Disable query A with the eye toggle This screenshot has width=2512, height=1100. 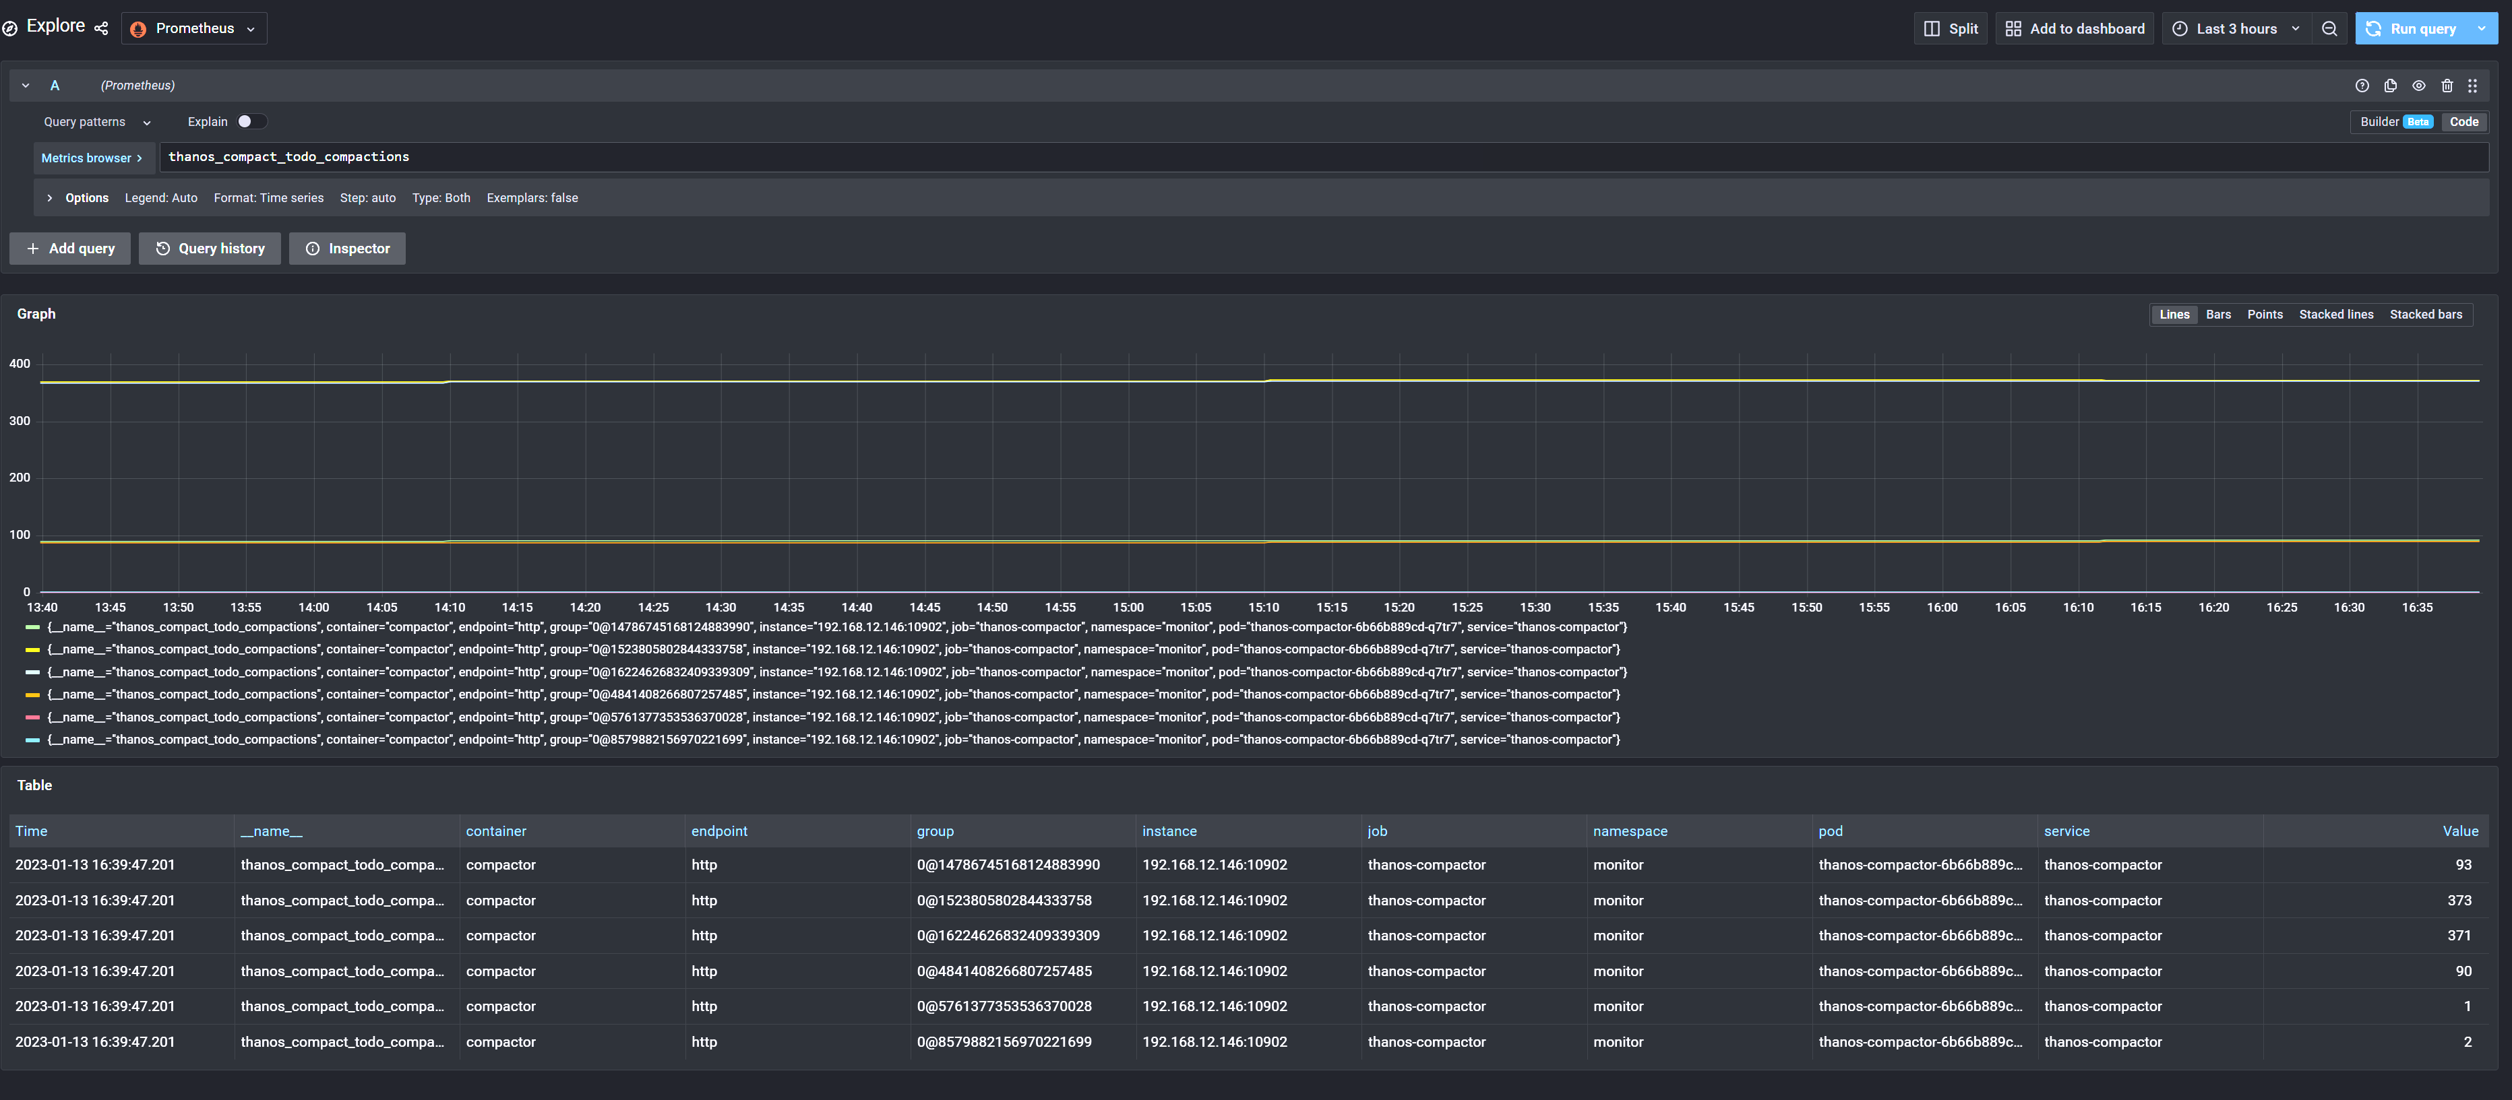pos(2418,86)
